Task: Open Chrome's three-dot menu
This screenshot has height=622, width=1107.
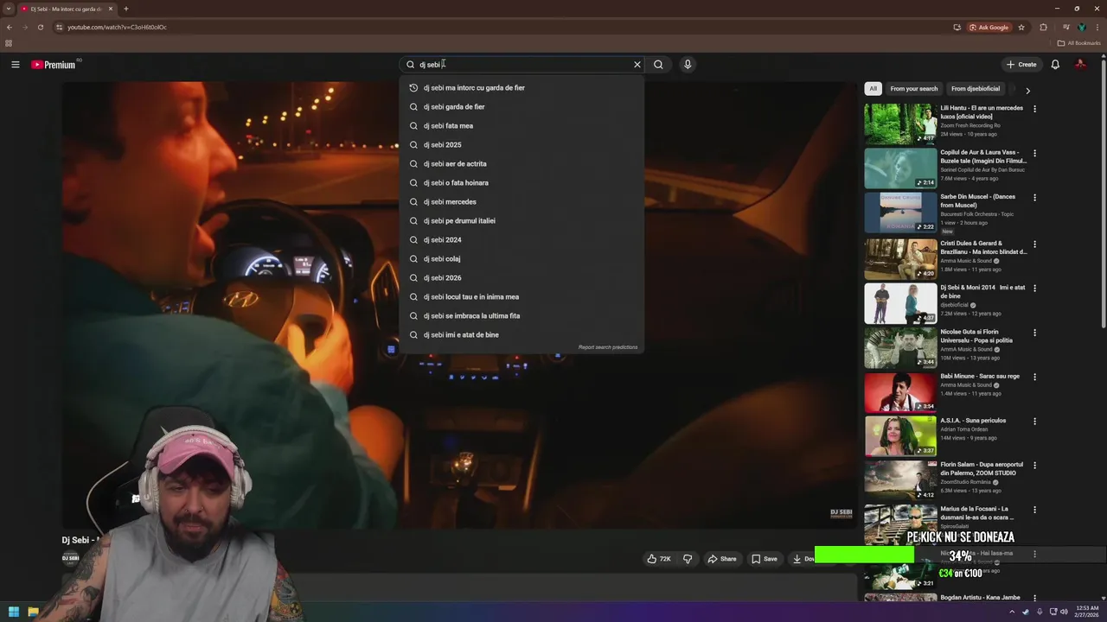Action: point(1097,27)
